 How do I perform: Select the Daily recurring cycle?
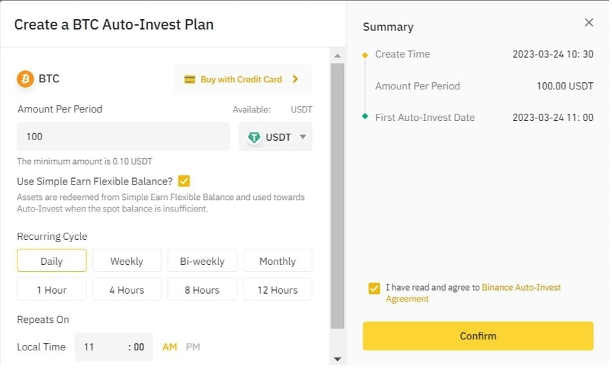[x=52, y=261]
